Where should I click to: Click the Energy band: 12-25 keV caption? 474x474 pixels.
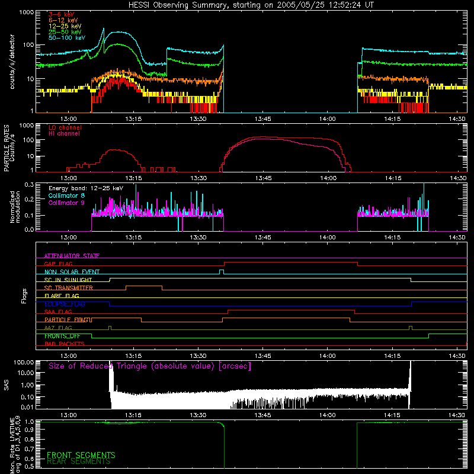tap(86, 188)
